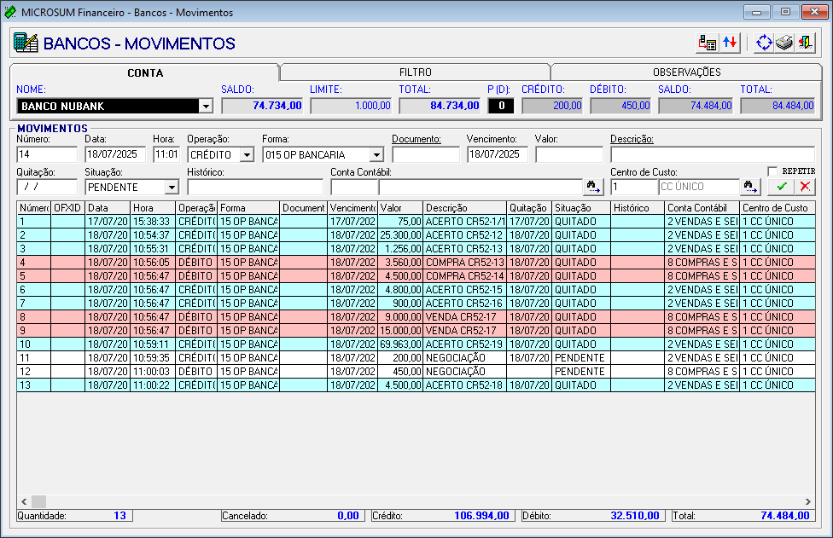833x538 pixels.
Task: Cancel entry with red X button
Action: 804,187
